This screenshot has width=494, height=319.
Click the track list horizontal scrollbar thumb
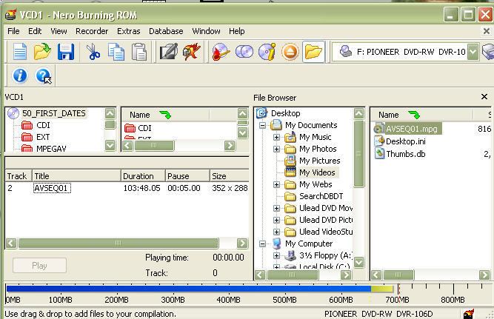pyautogui.click(x=119, y=243)
